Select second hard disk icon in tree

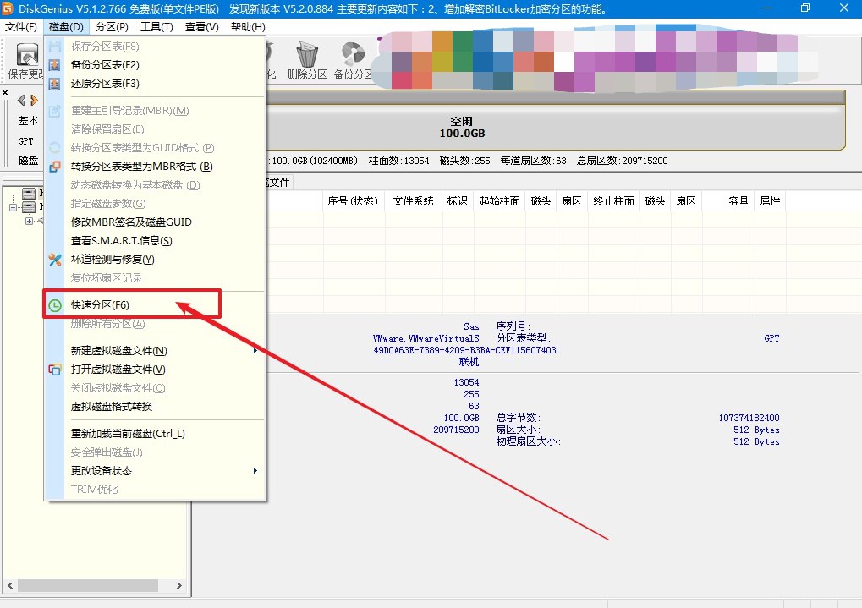[29, 206]
